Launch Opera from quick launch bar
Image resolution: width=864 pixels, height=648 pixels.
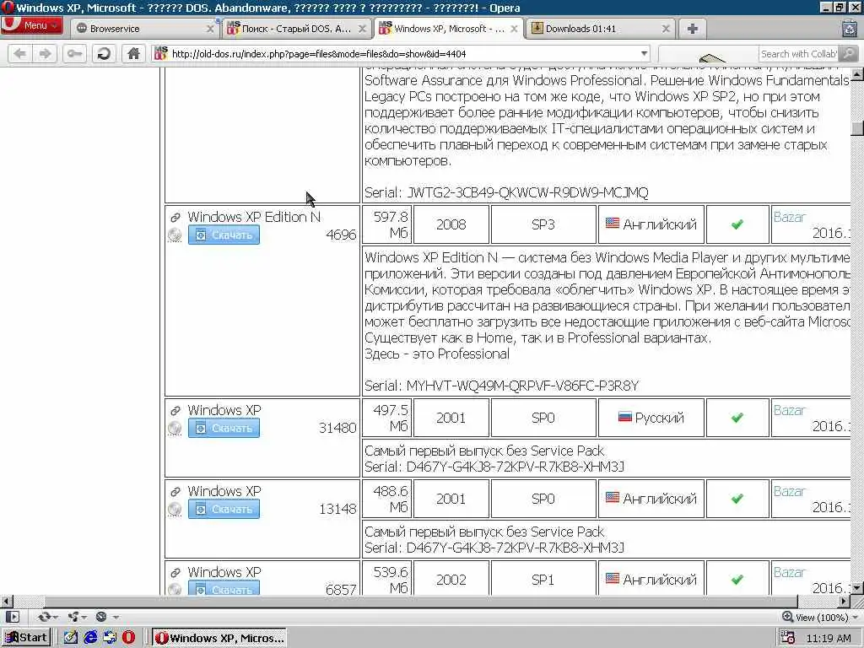(x=128, y=638)
